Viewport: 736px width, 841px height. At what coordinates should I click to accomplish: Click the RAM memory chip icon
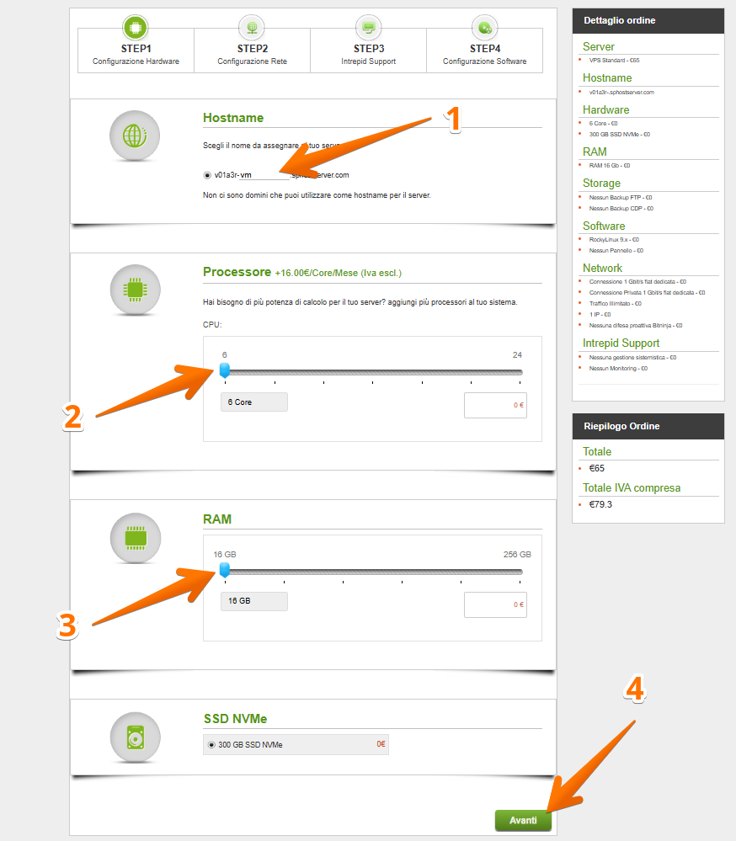pyautogui.click(x=135, y=537)
